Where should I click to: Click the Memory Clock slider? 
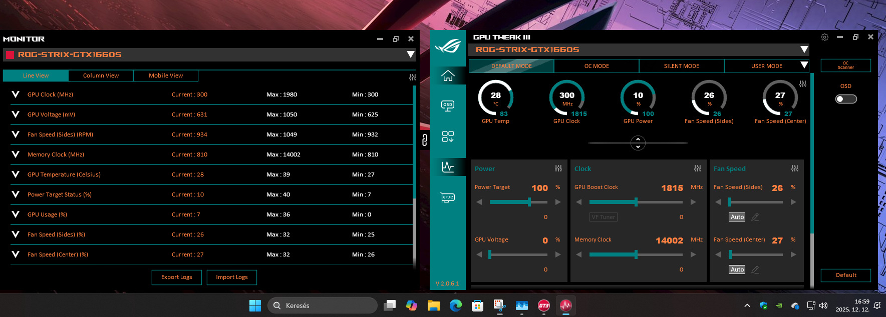(636, 254)
